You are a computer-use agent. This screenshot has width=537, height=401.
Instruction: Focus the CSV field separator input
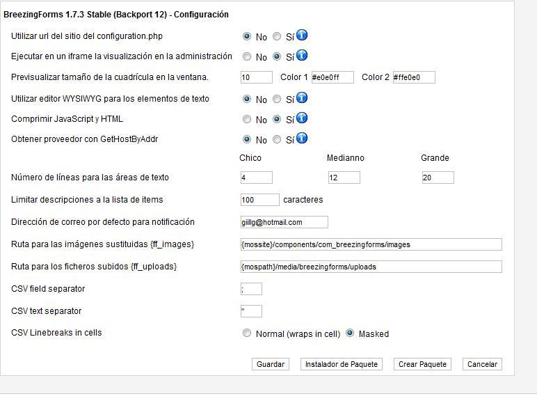(x=251, y=289)
